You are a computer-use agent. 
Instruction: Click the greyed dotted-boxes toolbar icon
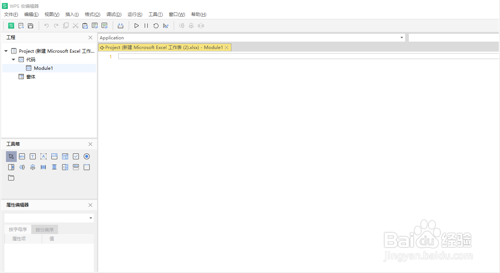201,26
